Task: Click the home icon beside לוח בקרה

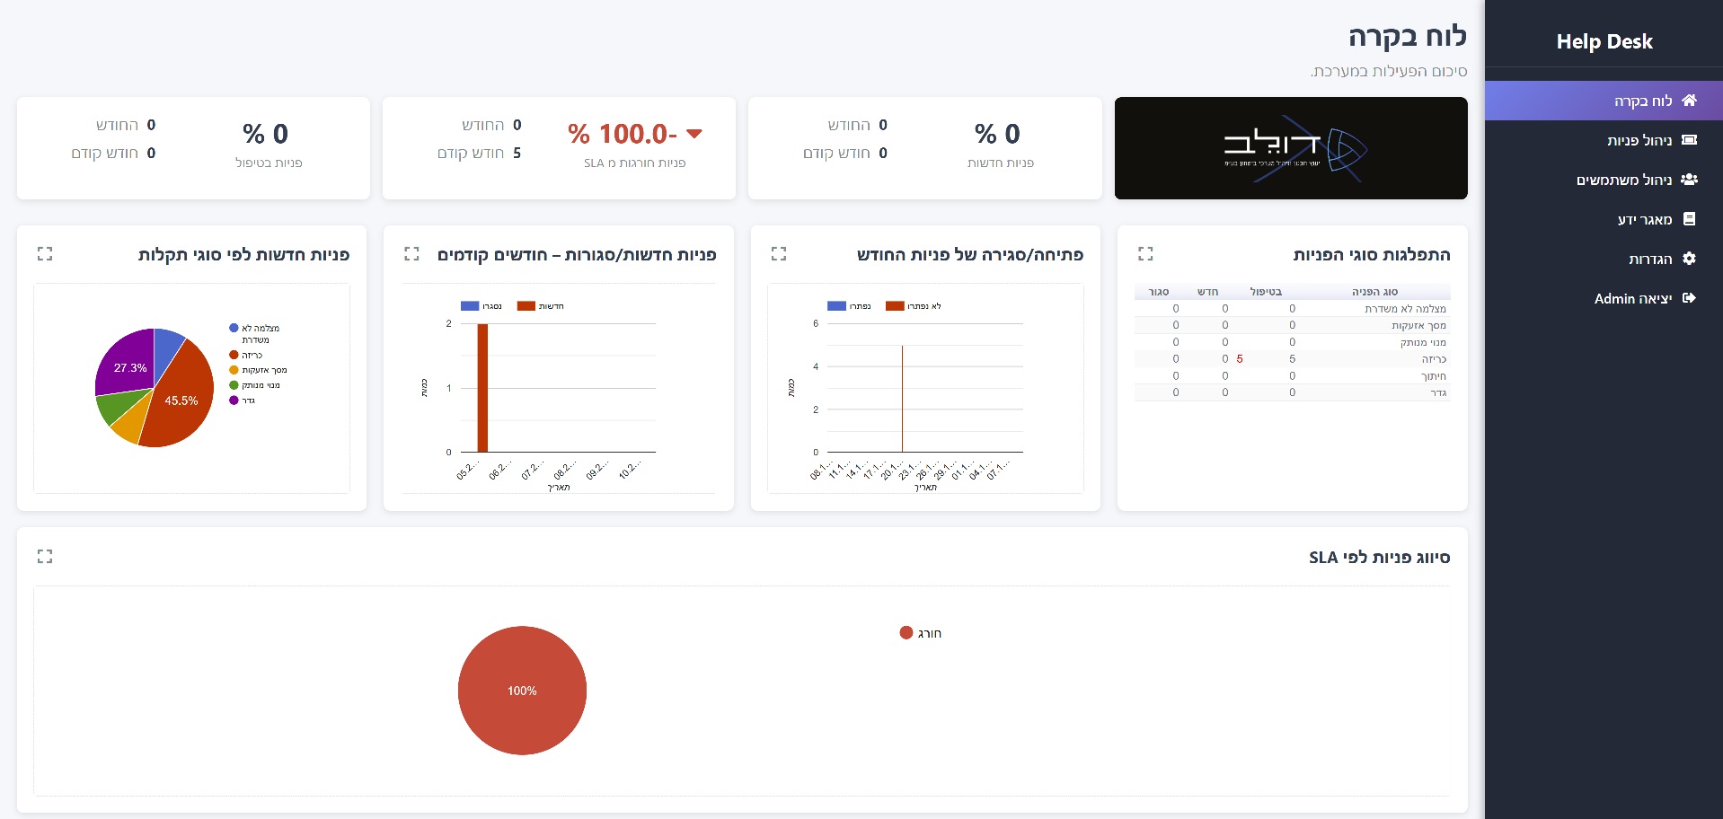Action: click(1689, 101)
